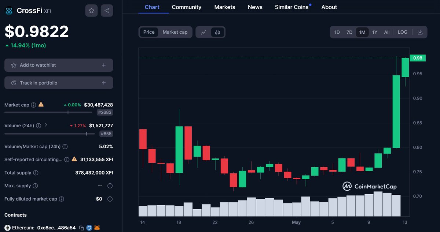440x232 pixels.
Task: Copy the Ethereum contract address
Action: click(x=82, y=228)
